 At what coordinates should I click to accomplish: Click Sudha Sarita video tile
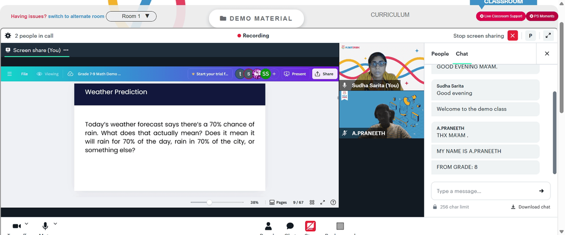pyautogui.click(x=381, y=67)
